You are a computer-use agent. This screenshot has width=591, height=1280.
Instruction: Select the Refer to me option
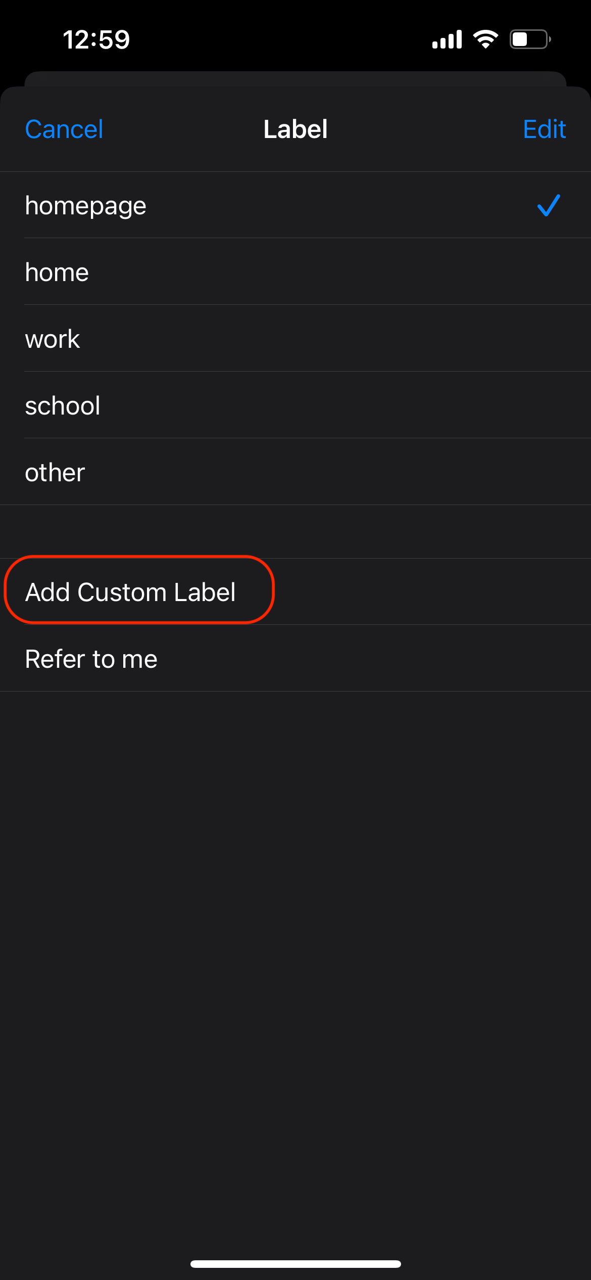click(x=91, y=659)
